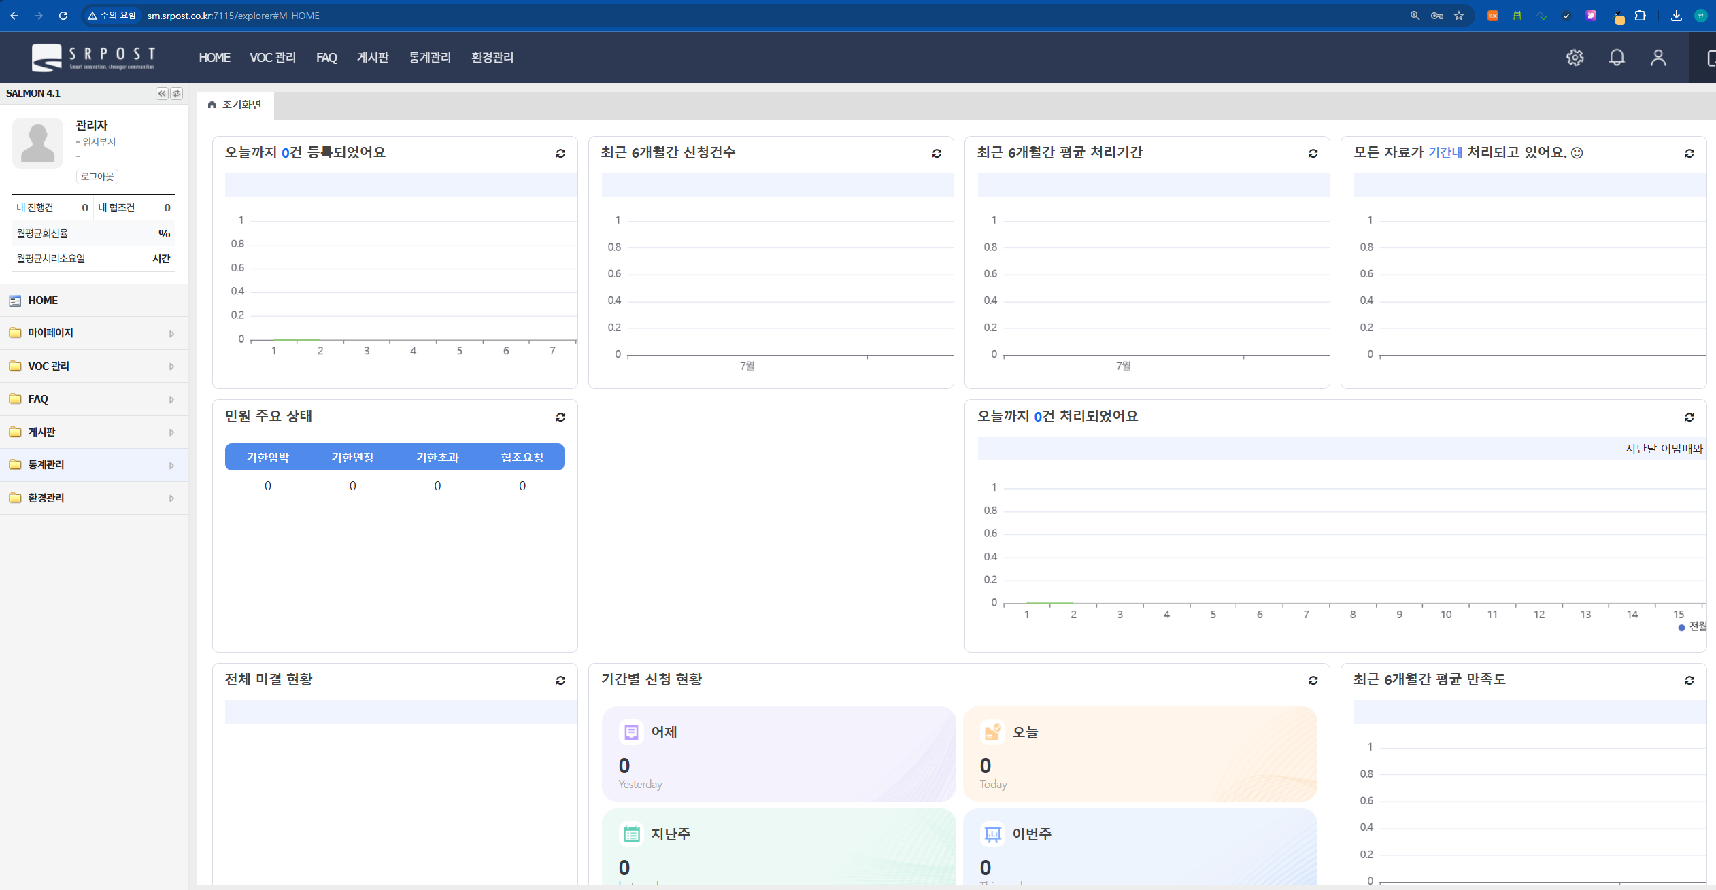Refresh the 최근 6개월간 신청건수 chart

tap(937, 154)
